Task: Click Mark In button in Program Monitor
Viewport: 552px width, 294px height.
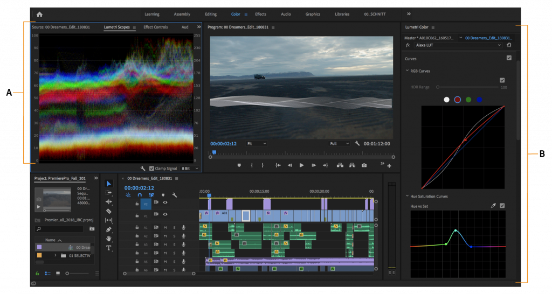Action: tap(252, 165)
